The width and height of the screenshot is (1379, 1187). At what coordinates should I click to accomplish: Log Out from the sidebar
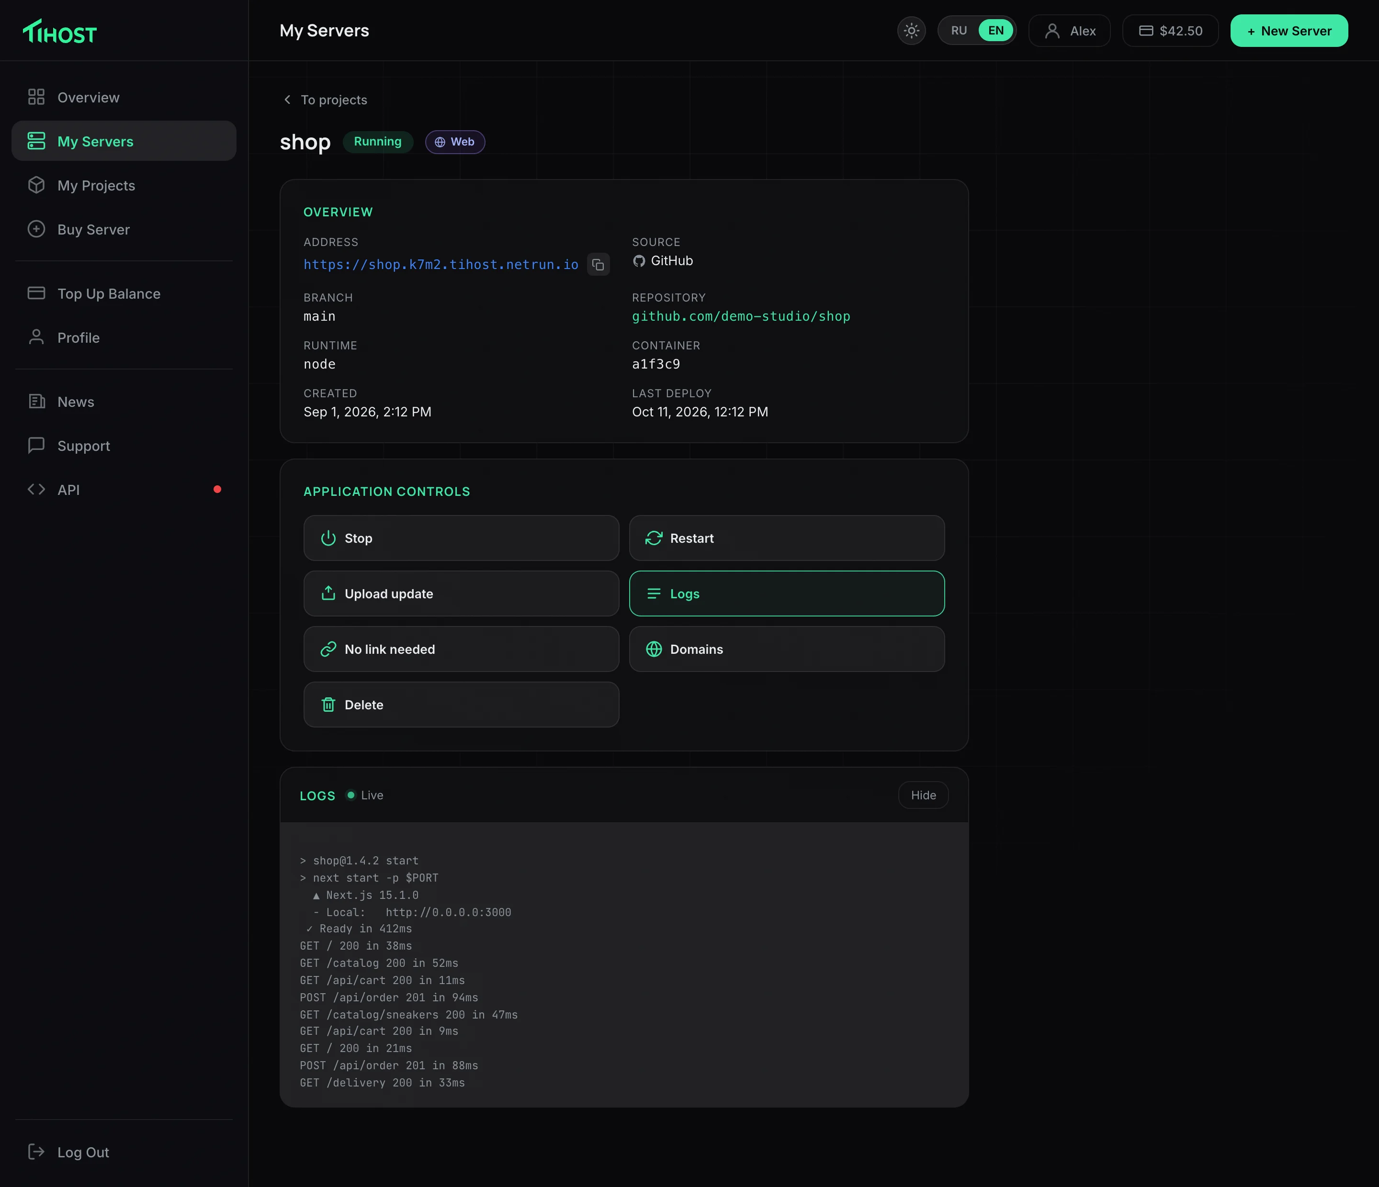(124, 1152)
